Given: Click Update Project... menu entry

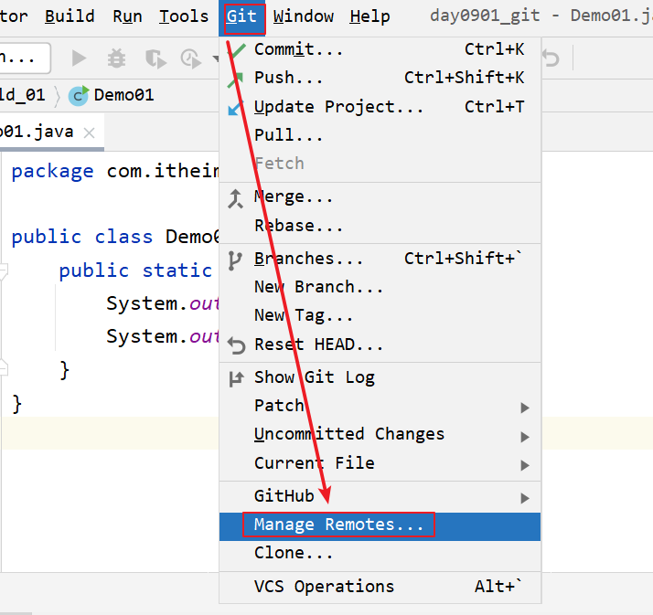Looking at the screenshot, I should (x=338, y=107).
